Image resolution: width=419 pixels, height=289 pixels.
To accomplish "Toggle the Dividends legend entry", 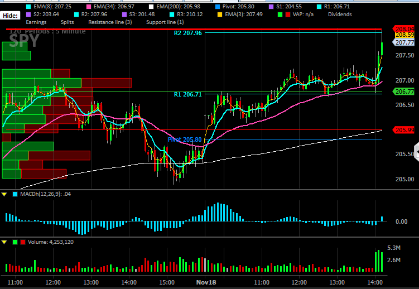I will pos(340,15).
